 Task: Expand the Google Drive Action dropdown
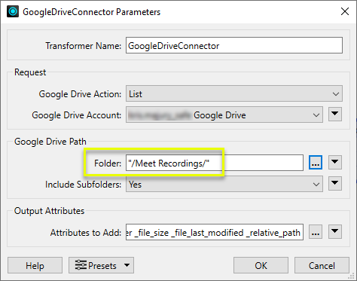234,93
